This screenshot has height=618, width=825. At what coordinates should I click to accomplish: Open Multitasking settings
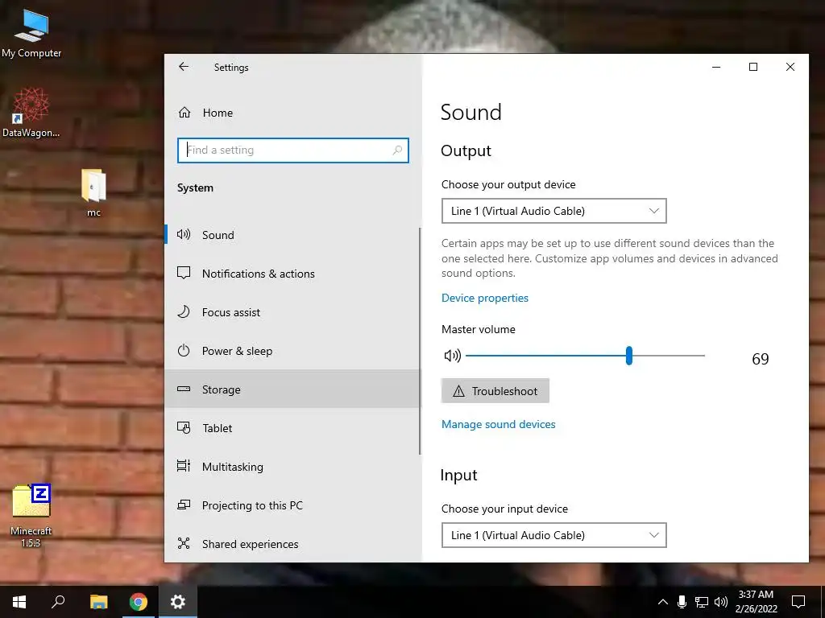tap(292, 467)
